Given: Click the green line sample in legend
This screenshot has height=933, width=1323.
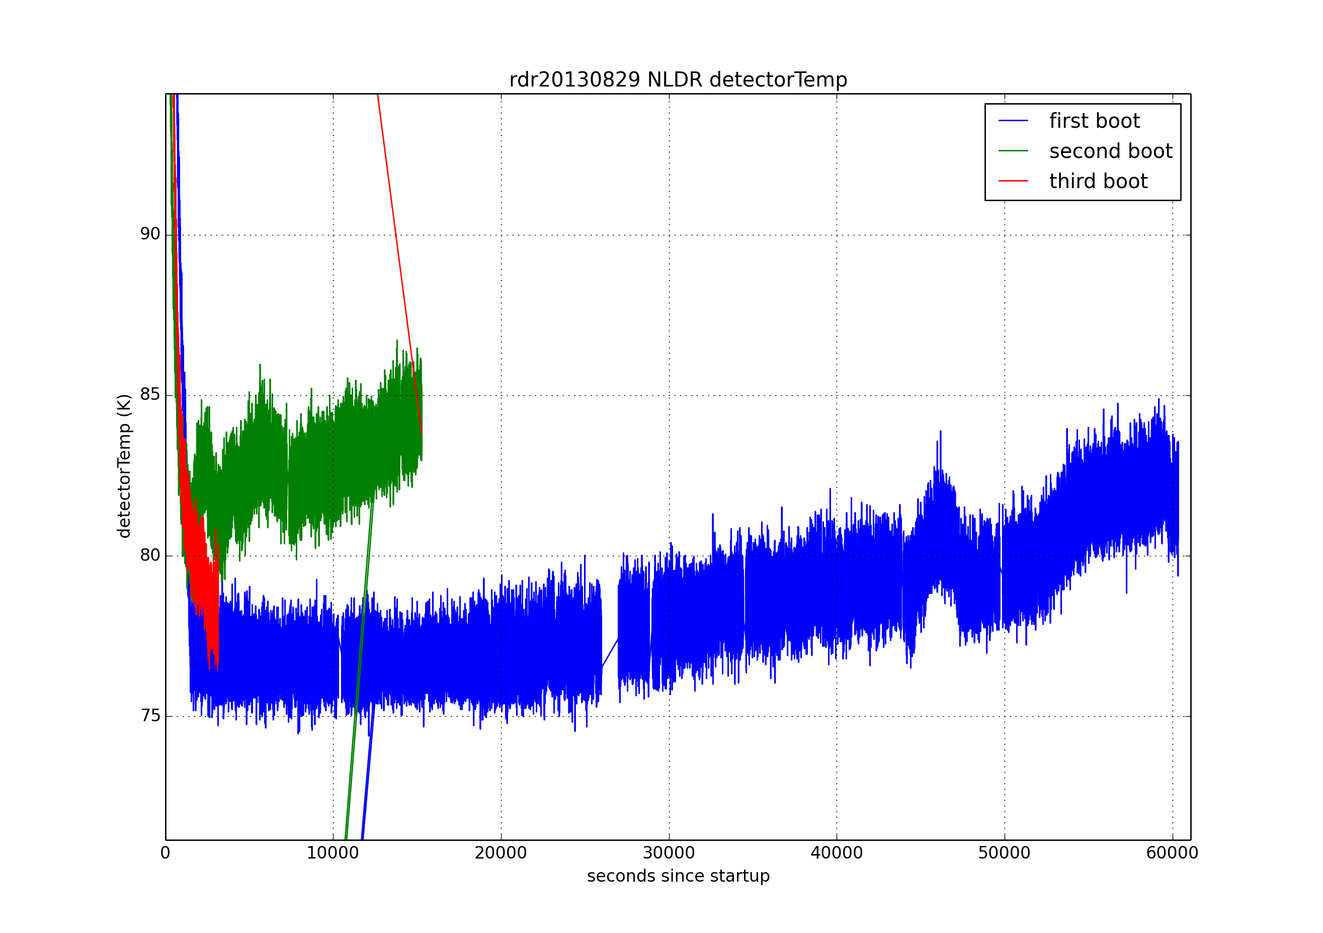Looking at the screenshot, I should (1013, 151).
